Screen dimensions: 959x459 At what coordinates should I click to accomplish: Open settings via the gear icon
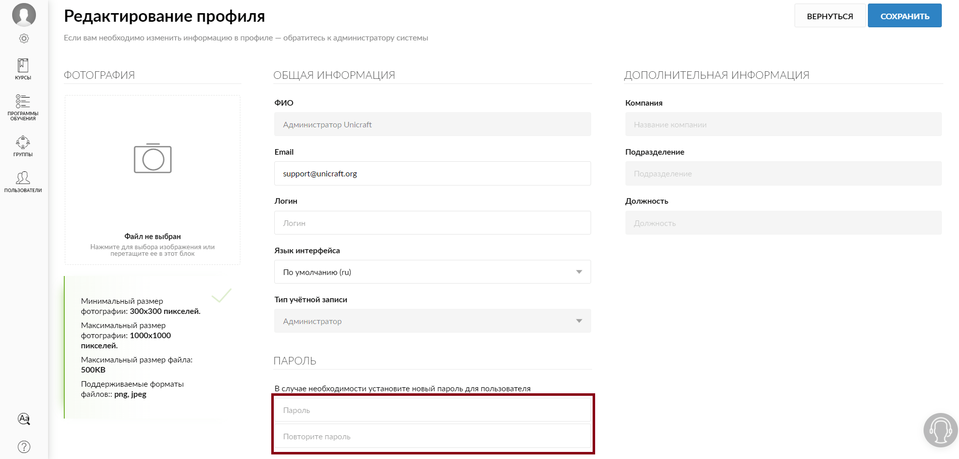24,38
